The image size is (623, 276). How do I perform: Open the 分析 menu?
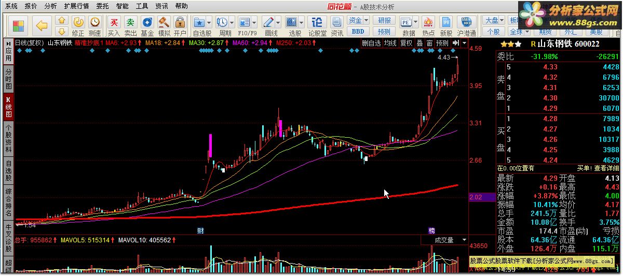click(x=51, y=6)
